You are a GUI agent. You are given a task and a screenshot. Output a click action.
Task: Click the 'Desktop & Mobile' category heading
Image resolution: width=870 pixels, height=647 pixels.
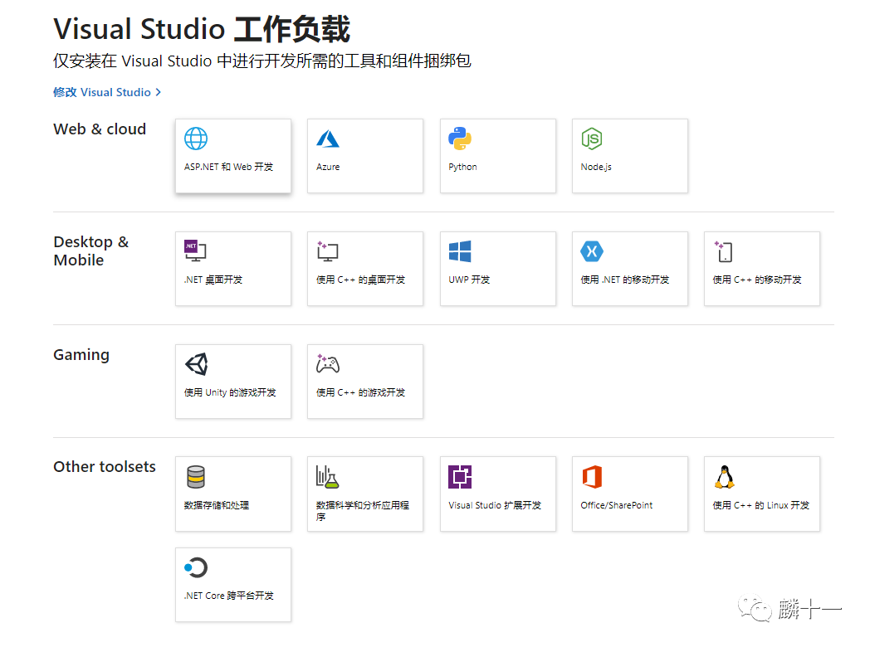point(91,251)
